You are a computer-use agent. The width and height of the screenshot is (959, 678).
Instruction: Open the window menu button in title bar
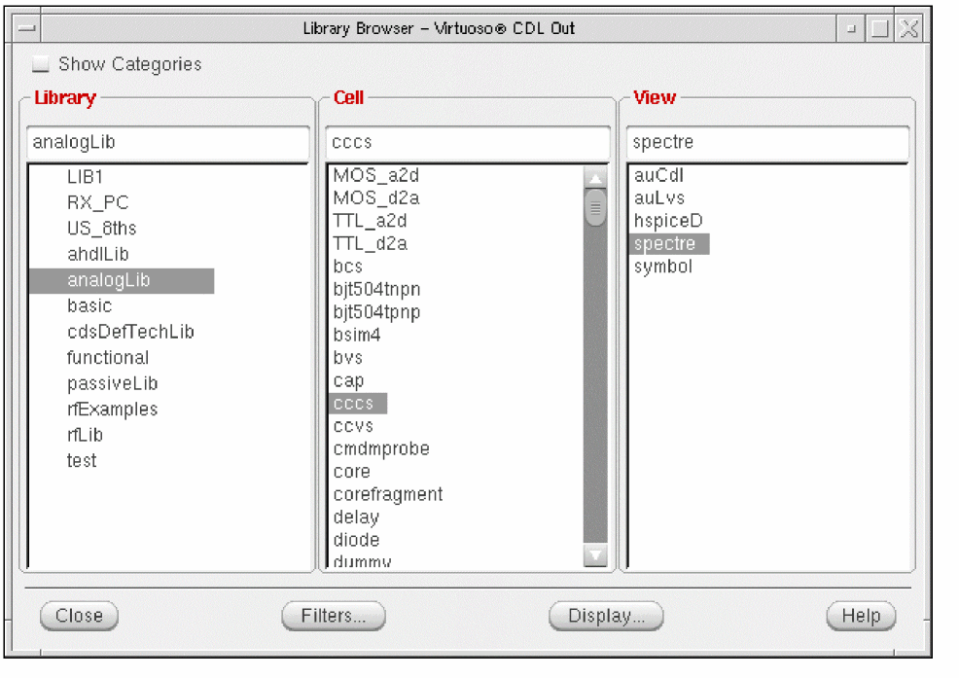[26, 28]
